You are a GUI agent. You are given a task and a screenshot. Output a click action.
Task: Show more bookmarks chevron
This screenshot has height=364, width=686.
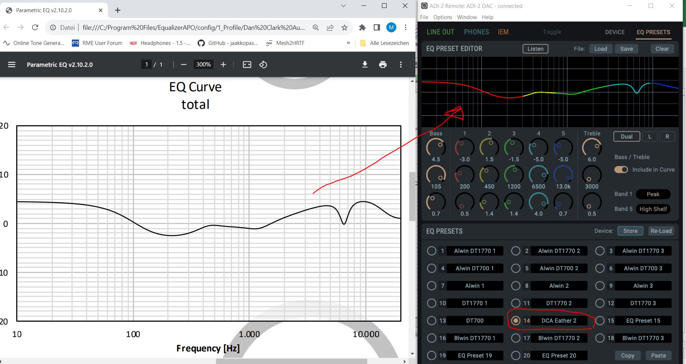click(348, 43)
